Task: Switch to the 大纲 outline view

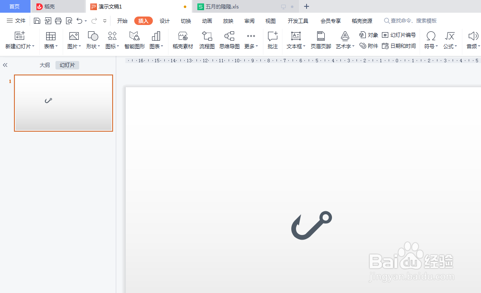Action: [x=44, y=65]
